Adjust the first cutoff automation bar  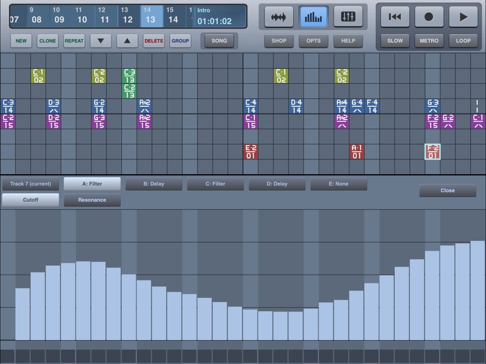(x=23, y=314)
